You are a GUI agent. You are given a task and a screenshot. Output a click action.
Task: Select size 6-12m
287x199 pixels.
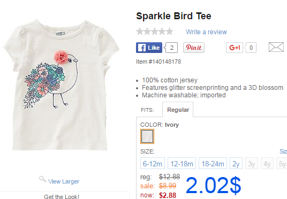pos(153,163)
